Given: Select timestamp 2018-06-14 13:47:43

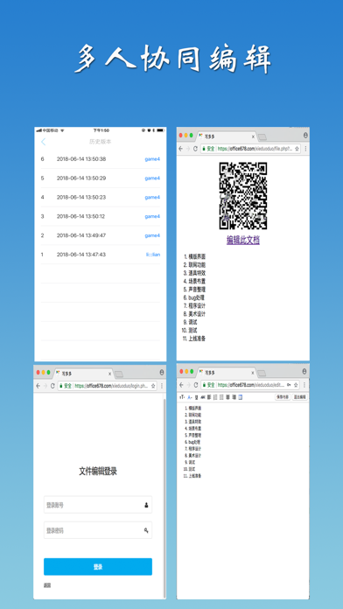Looking at the screenshot, I should click(81, 255).
